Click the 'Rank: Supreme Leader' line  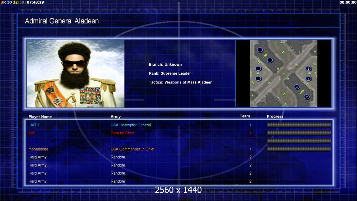169,73
